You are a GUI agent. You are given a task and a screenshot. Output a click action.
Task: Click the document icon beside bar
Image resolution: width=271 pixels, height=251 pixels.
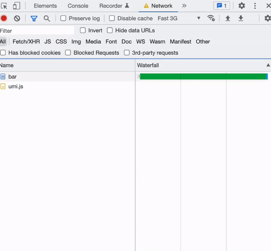tap(3, 76)
